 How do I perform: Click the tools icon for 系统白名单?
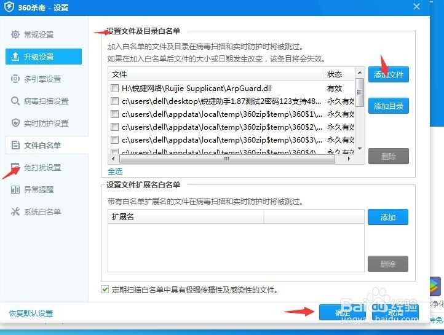click(x=15, y=211)
